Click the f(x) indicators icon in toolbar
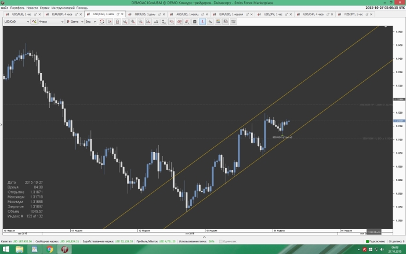Viewport: 406px width, 254px height. click(x=172, y=22)
